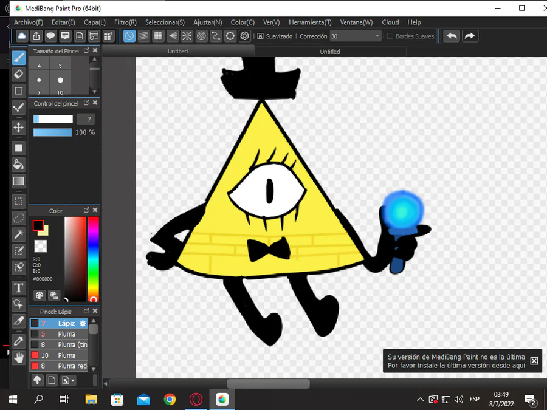Click the brush size value field showing 7
The image size is (547, 410).
(86, 119)
